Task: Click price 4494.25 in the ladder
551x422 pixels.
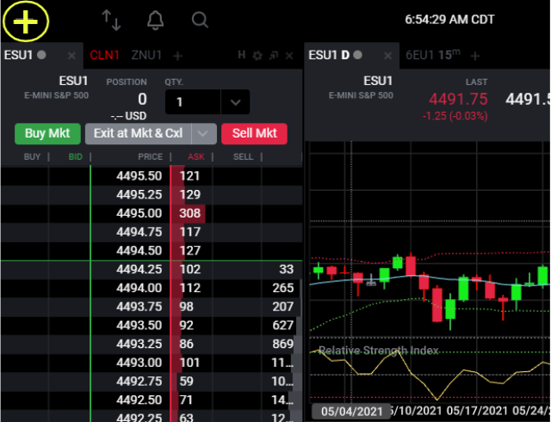Action: tap(139, 269)
